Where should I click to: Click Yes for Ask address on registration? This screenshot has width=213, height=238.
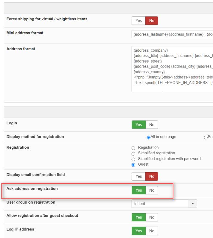click(x=139, y=190)
